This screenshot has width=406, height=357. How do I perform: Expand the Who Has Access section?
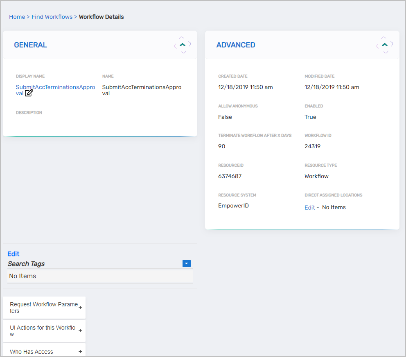coord(32,352)
